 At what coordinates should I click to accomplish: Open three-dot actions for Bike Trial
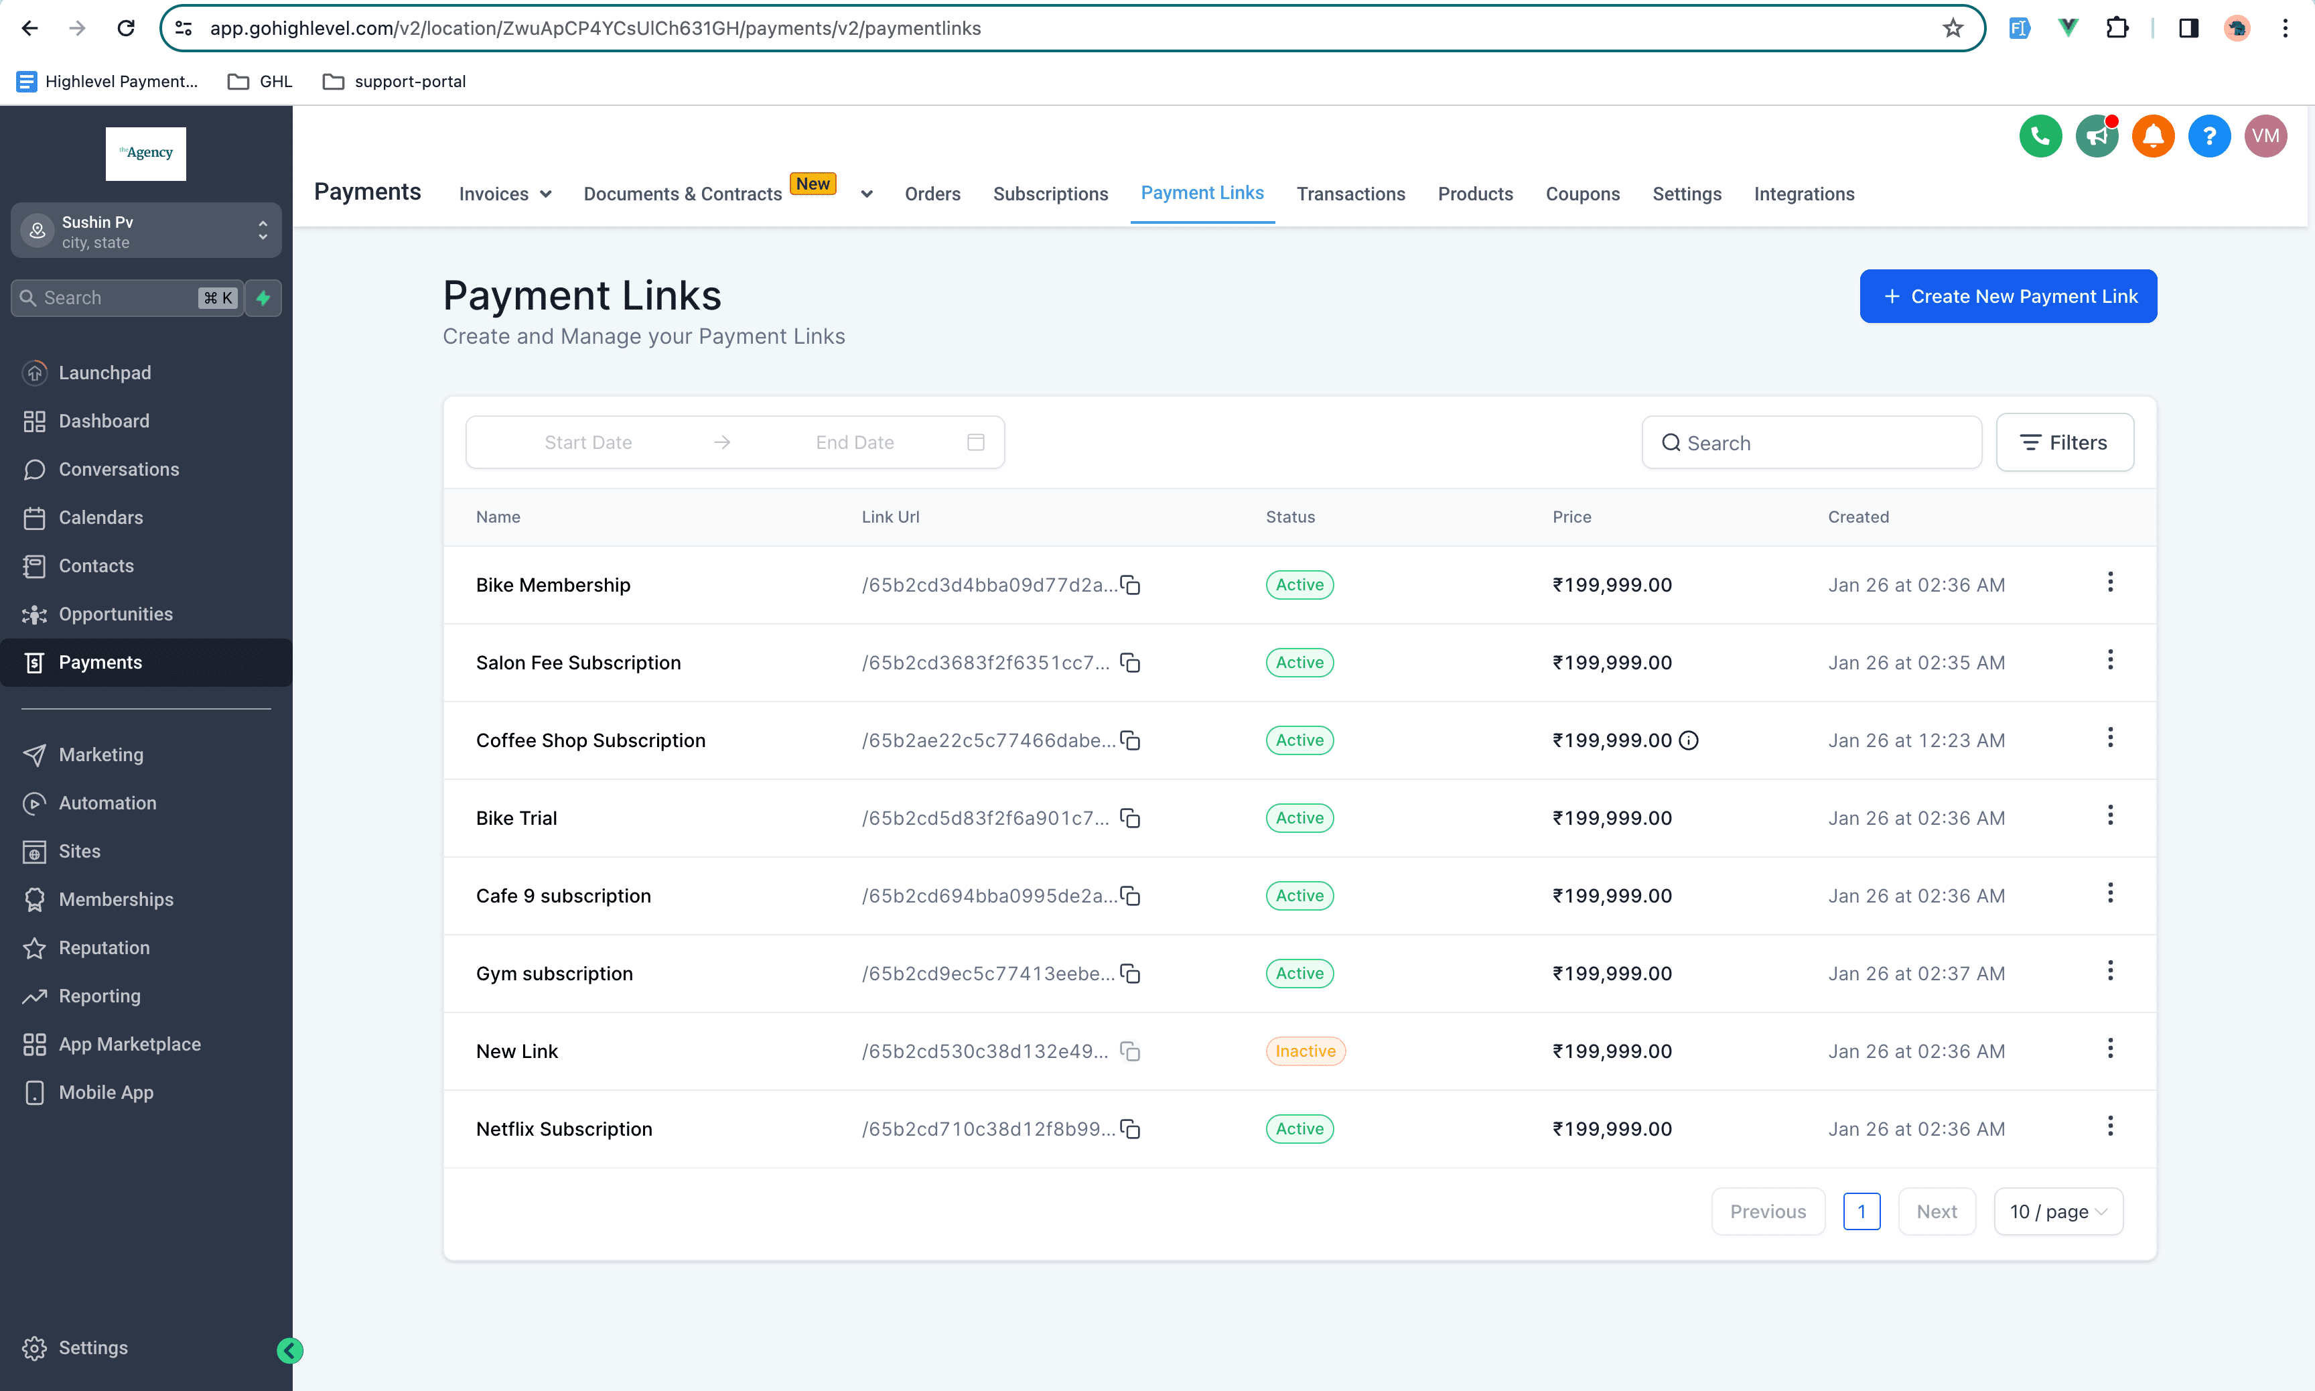point(2111,815)
